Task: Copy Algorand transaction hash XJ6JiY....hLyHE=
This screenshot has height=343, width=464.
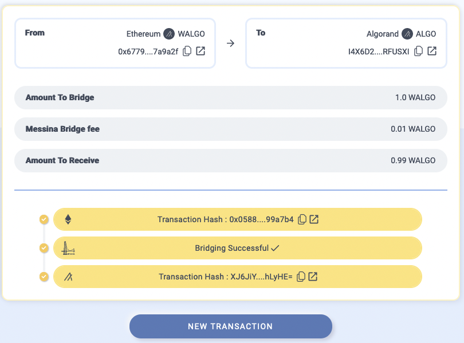Action: [301, 277]
